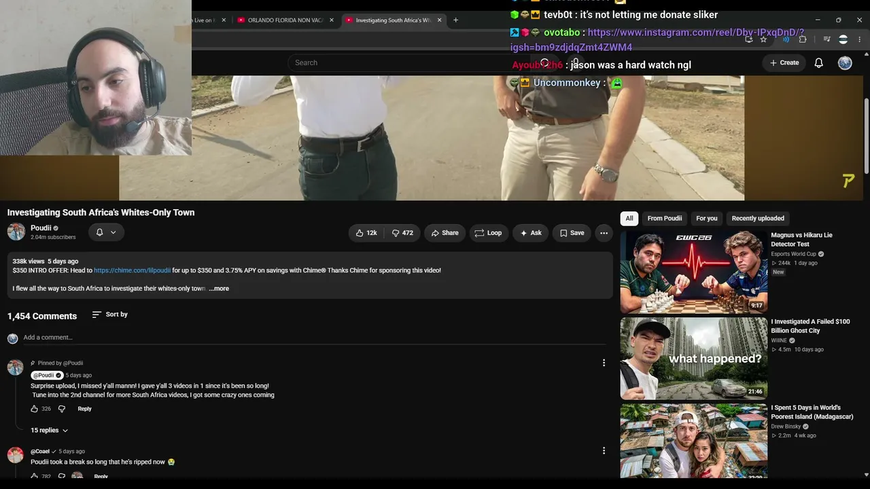
Task: Open Magnus vs Hikaru Lie Detector thumbnail
Action: pos(693,272)
